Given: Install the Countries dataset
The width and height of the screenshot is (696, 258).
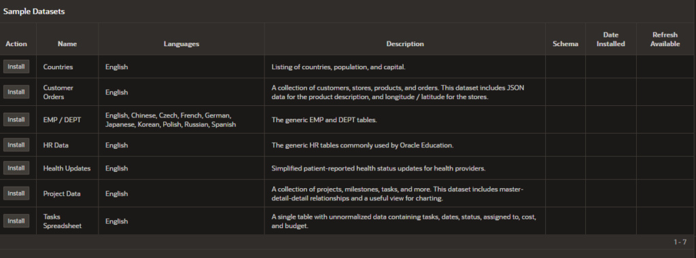Looking at the screenshot, I should pos(16,67).
